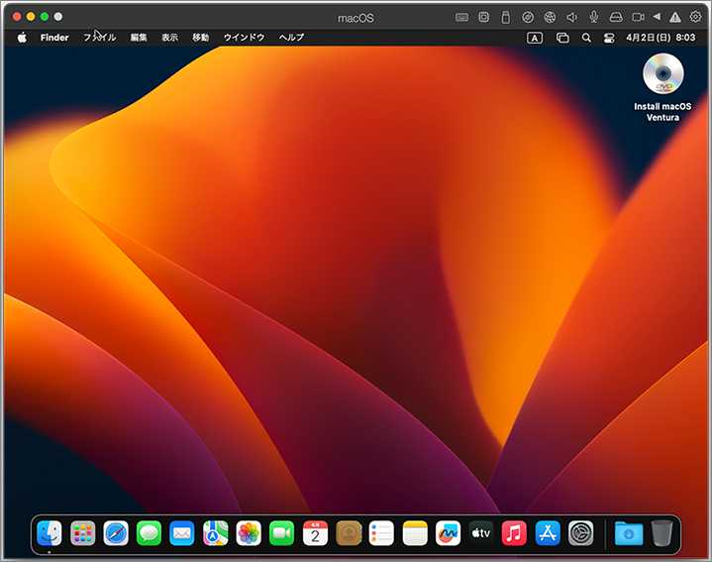
Task: Open the App Store from the Dock
Action: click(x=548, y=533)
